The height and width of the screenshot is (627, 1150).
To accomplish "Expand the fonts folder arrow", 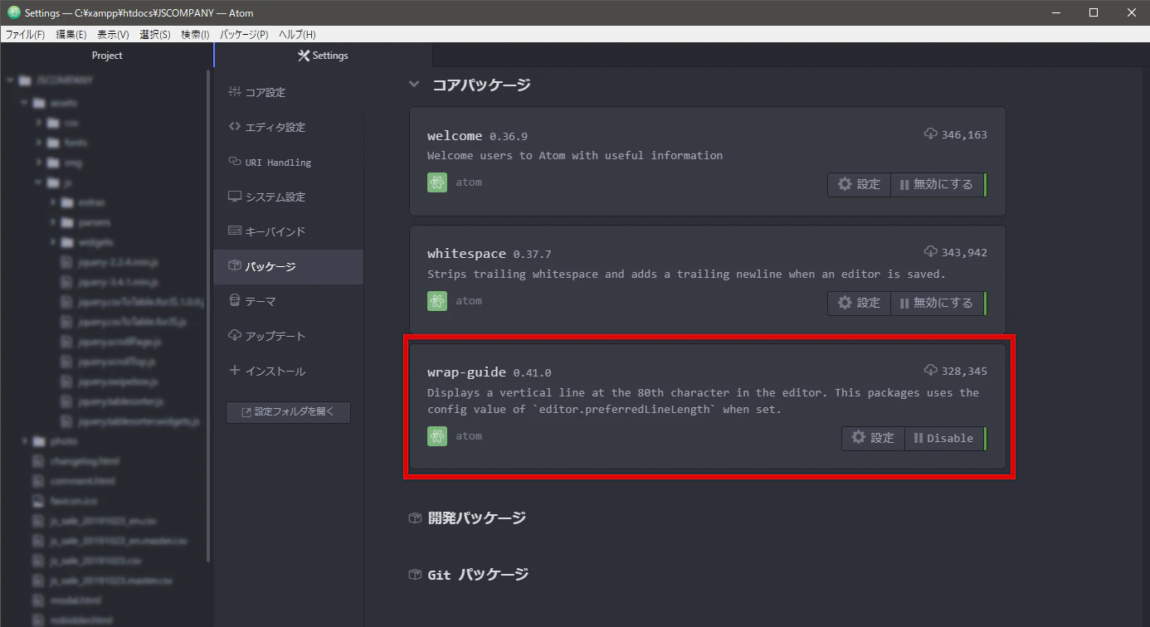I will (38, 143).
